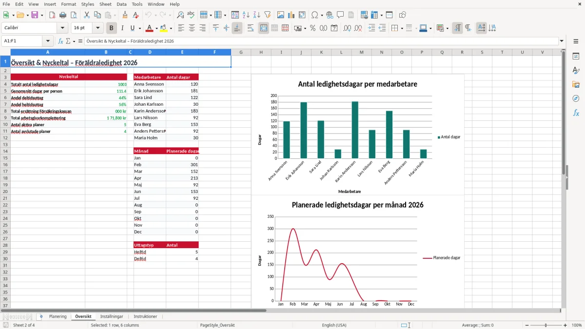Apply the red Font Color swatch
The image size is (585, 329).
[149, 28]
